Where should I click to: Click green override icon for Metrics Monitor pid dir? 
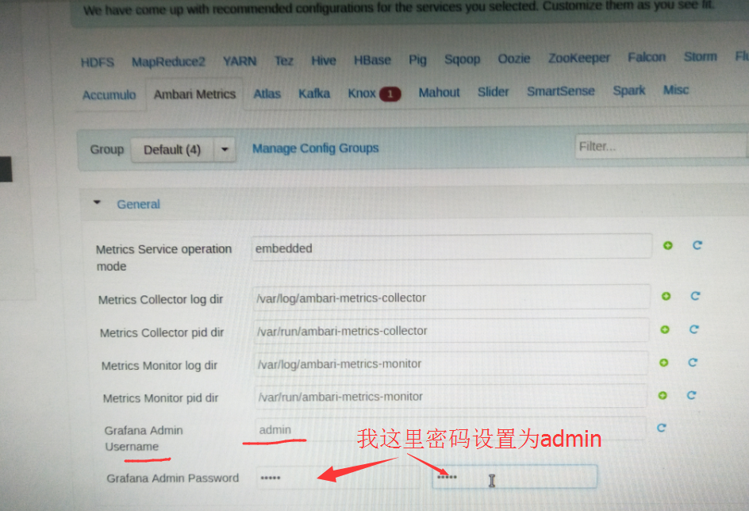(x=662, y=395)
